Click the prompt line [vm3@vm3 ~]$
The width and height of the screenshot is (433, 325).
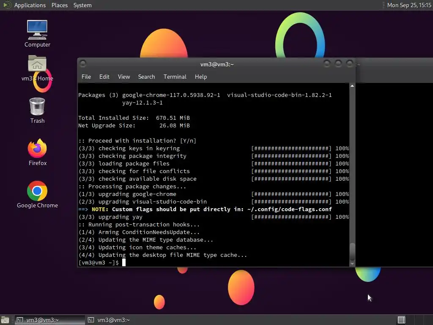point(99,262)
